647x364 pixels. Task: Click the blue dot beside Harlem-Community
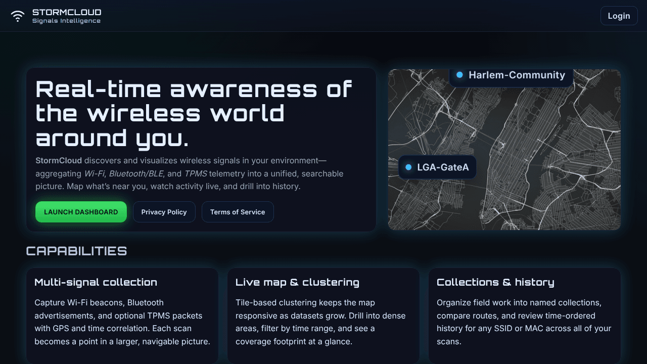coord(459,75)
